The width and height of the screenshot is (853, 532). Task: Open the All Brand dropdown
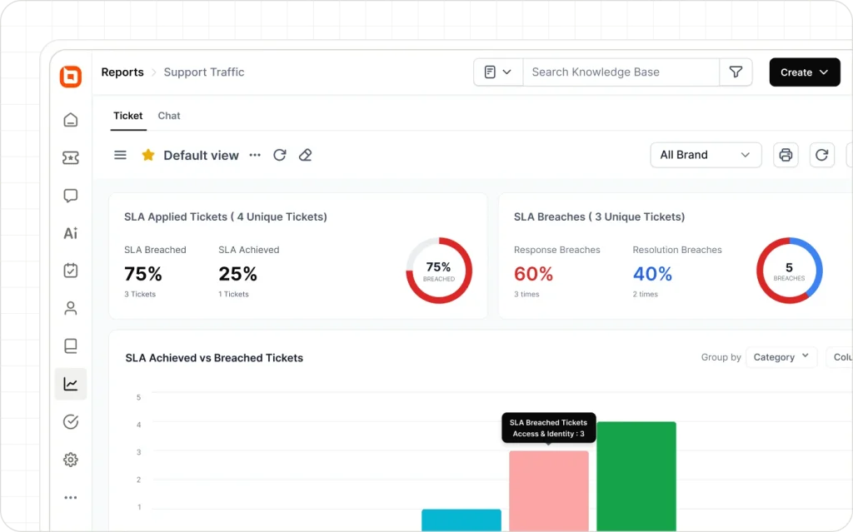click(x=706, y=155)
